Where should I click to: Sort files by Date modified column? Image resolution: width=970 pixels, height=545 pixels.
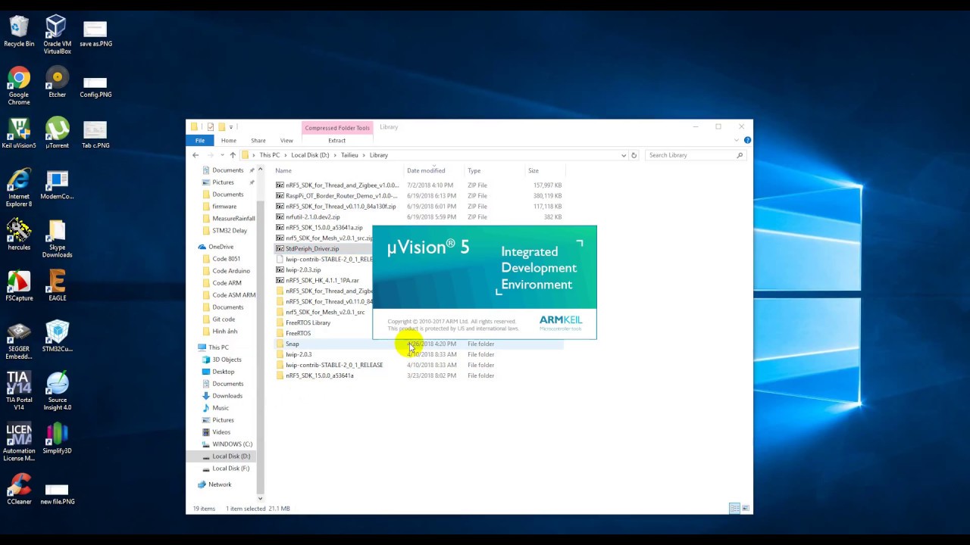tap(434, 171)
